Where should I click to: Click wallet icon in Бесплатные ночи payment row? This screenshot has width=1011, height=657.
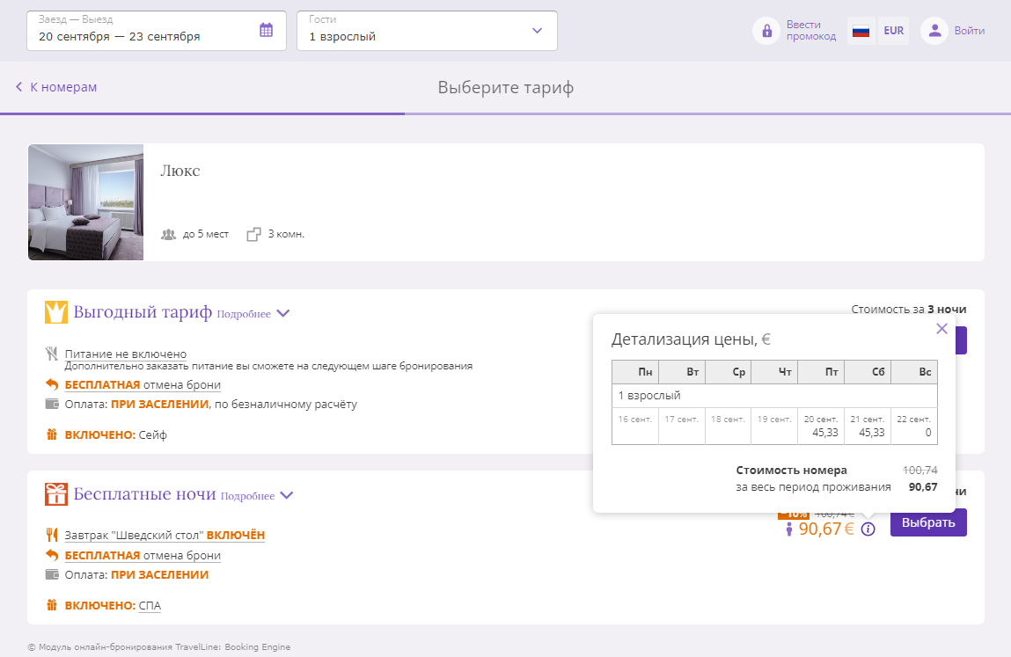click(52, 573)
